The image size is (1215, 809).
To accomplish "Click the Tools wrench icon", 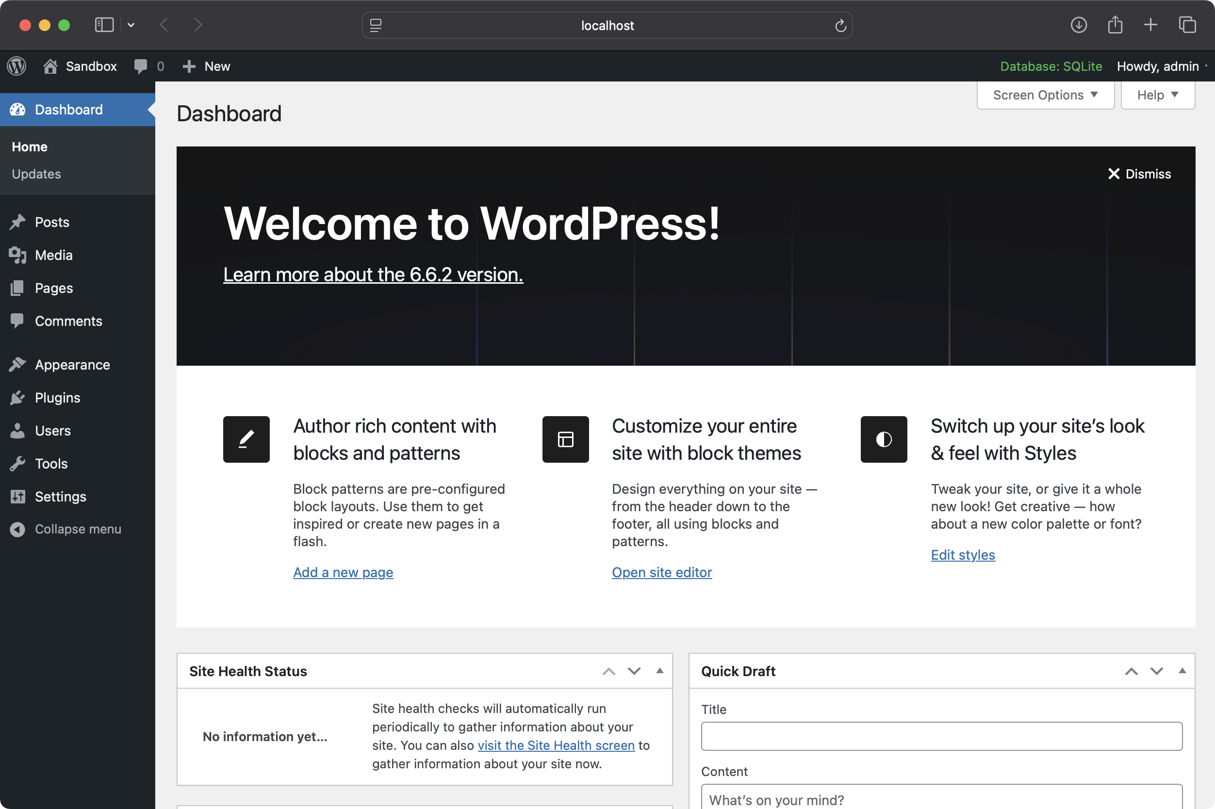I will click(x=17, y=463).
